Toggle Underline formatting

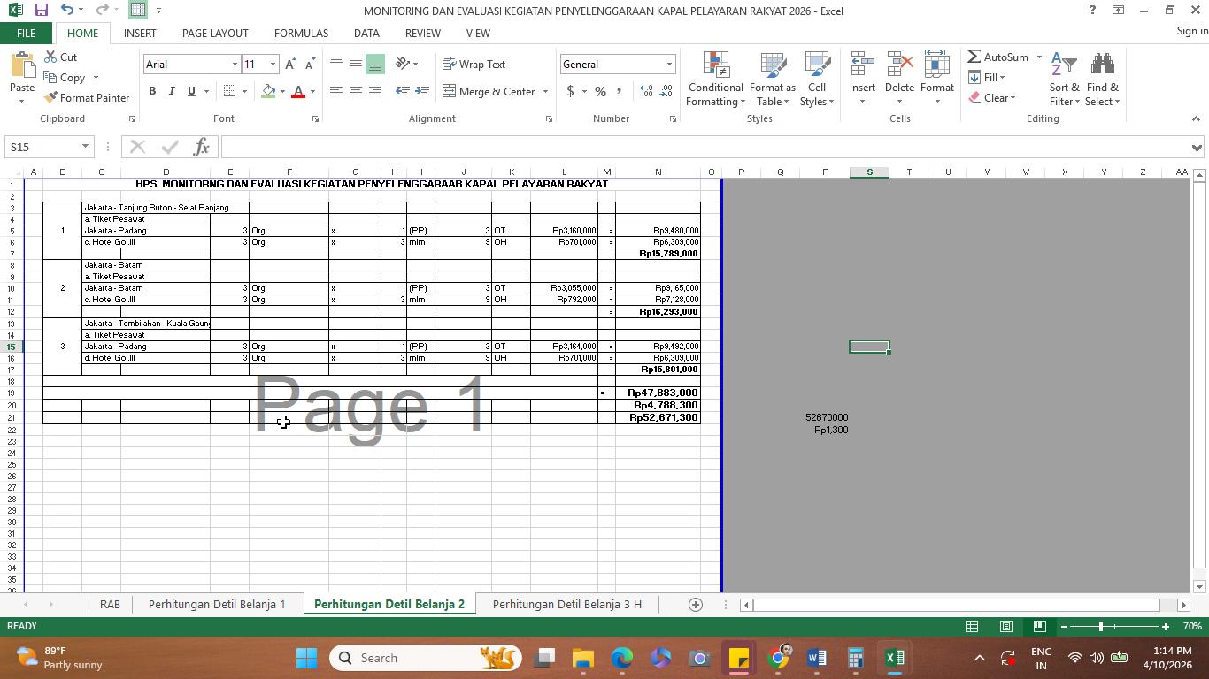(191, 91)
